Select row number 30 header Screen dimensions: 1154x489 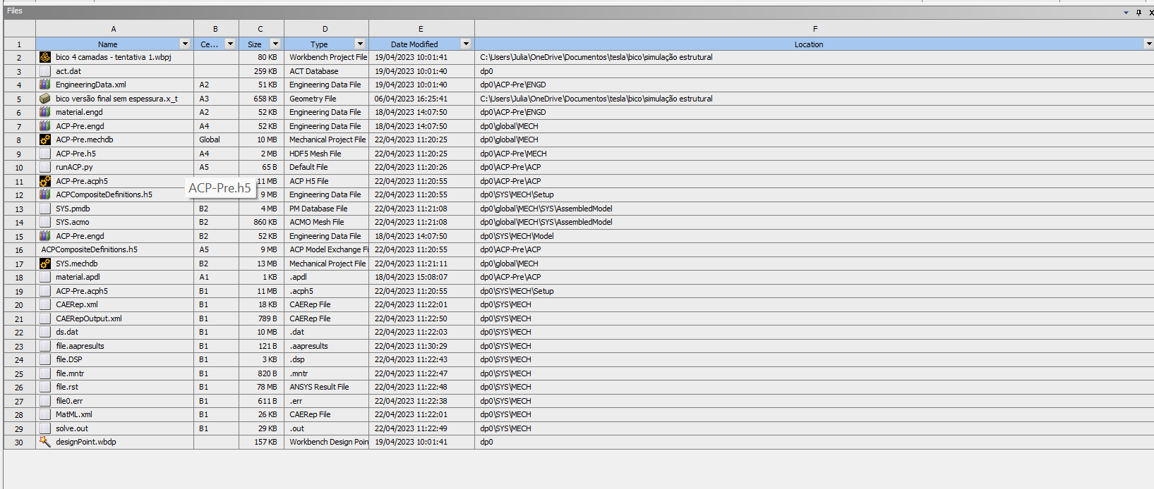(19, 442)
